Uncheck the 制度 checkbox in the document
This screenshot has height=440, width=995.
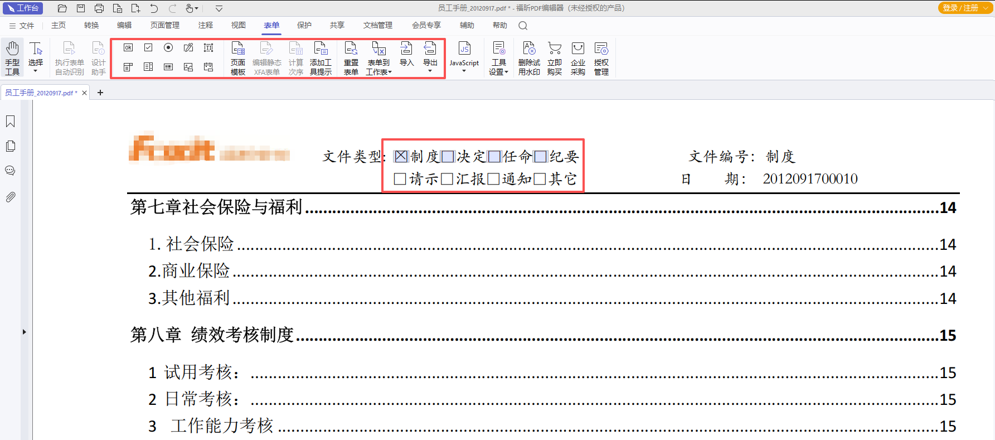tap(401, 157)
